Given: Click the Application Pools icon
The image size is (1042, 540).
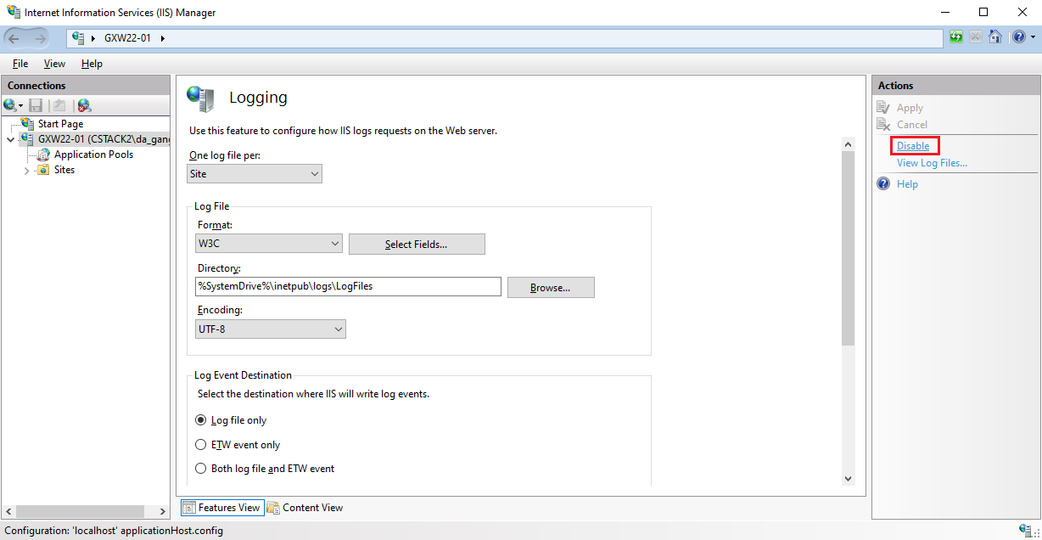Looking at the screenshot, I should (x=45, y=155).
